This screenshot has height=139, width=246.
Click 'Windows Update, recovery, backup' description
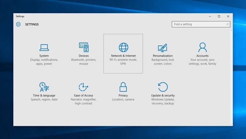tap(163, 102)
